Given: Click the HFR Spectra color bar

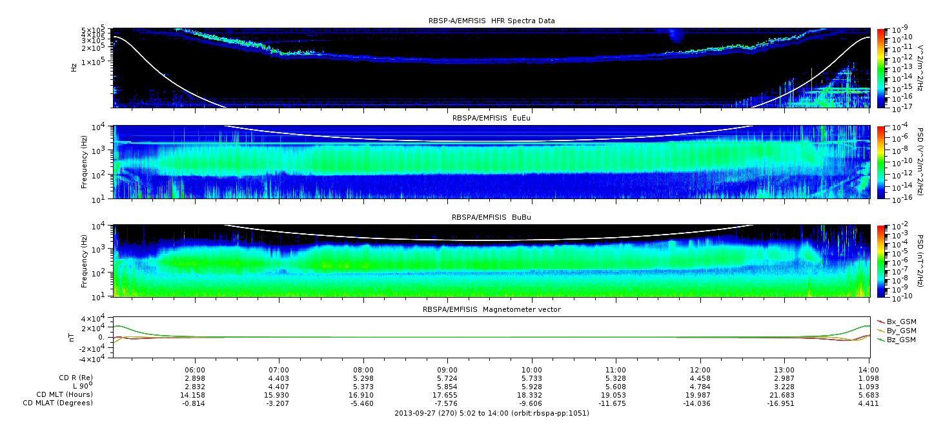Looking at the screenshot, I should 881,67.
